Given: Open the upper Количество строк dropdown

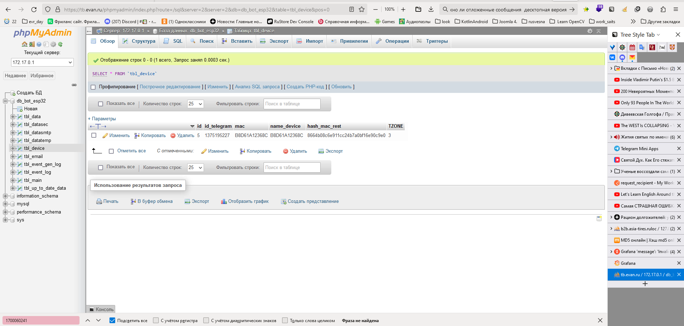Looking at the screenshot, I should [195, 104].
